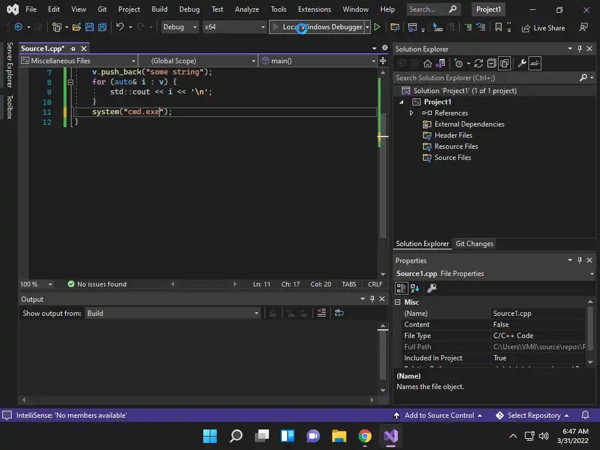Click the Navigate Backward arrow icon
This screenshot has width=600, height=450.
18,27
